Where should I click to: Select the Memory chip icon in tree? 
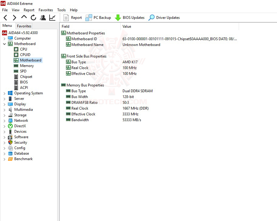[16, 66]
